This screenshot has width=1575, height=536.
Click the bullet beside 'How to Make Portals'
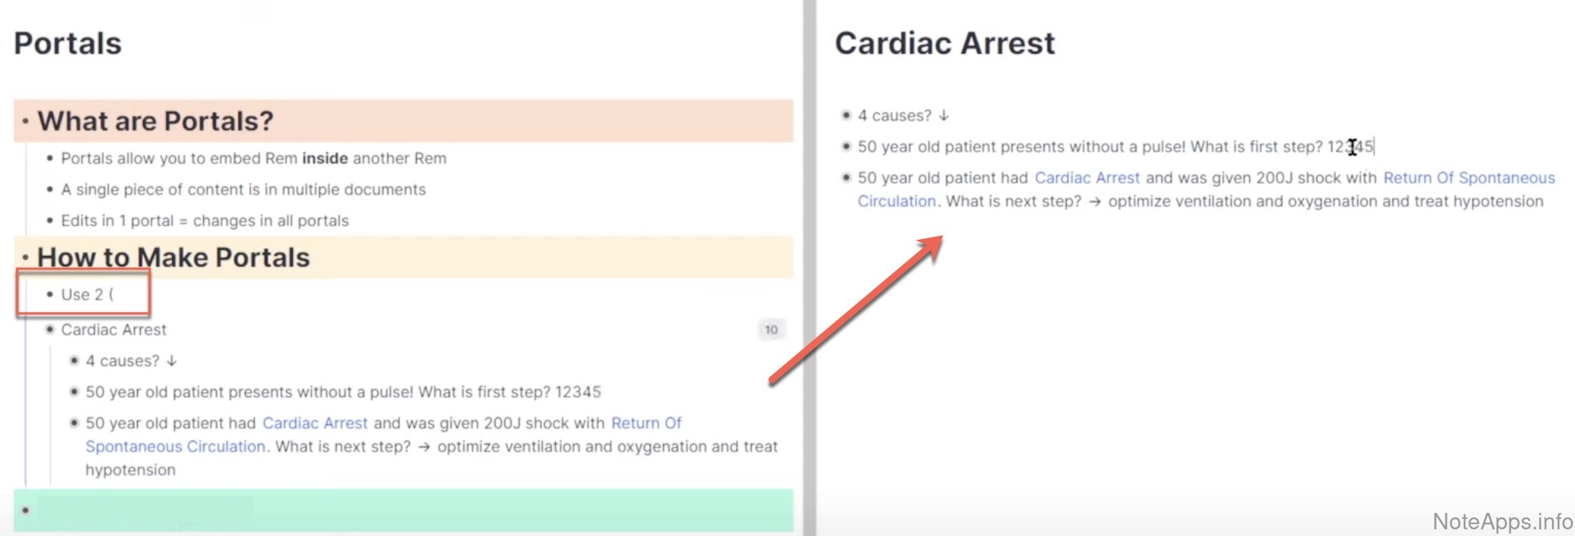click(x=25, y=258)
